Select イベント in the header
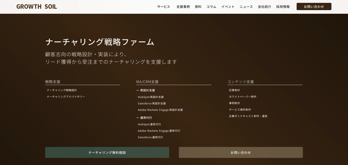The height and width of the screenshot is (165, 348). (228, 7)
